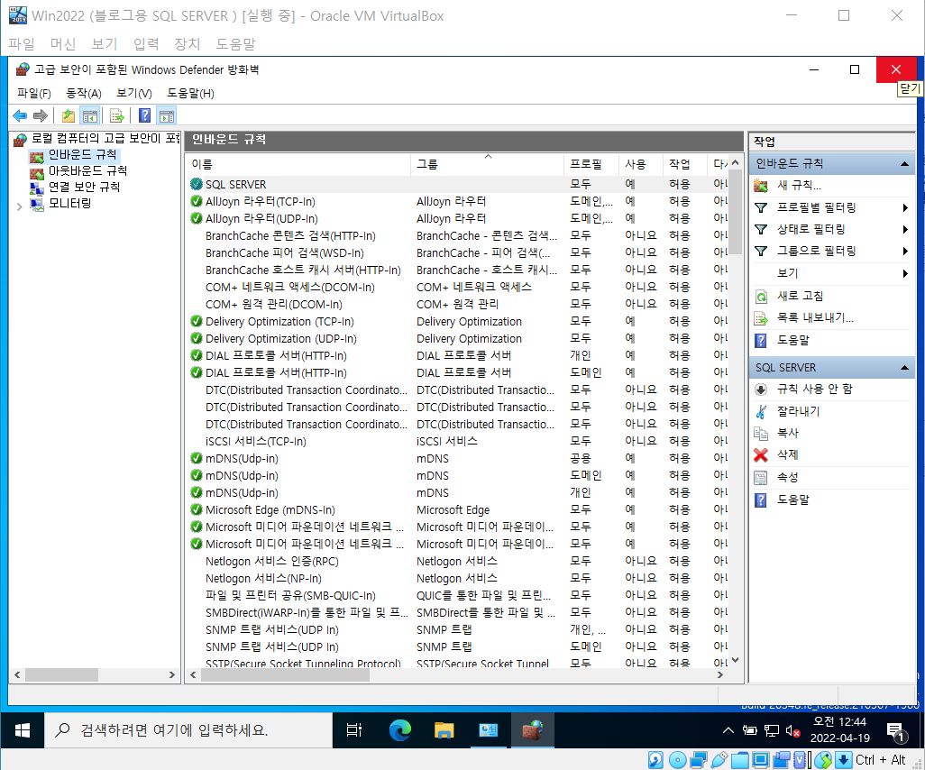Open Server Manager from the taskbar
Viewport: 925px width, 770px height.
point(488,730)
